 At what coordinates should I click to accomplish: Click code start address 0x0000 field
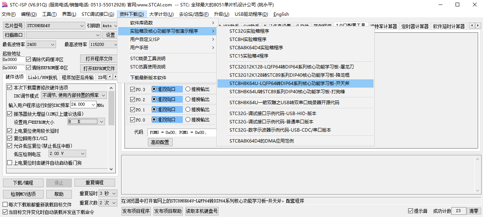14,59
